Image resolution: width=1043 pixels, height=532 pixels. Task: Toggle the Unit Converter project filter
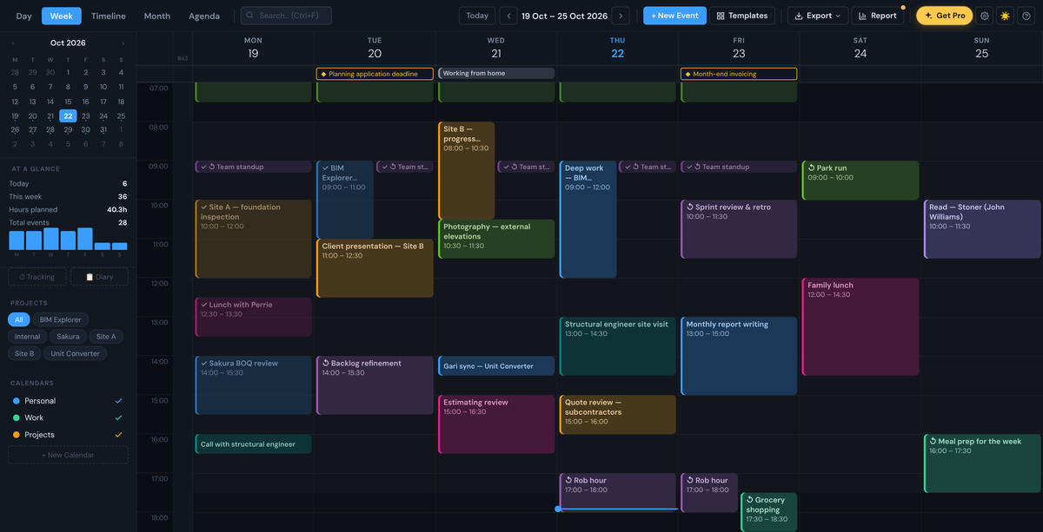pyautogui.click(x=76, y=353)
